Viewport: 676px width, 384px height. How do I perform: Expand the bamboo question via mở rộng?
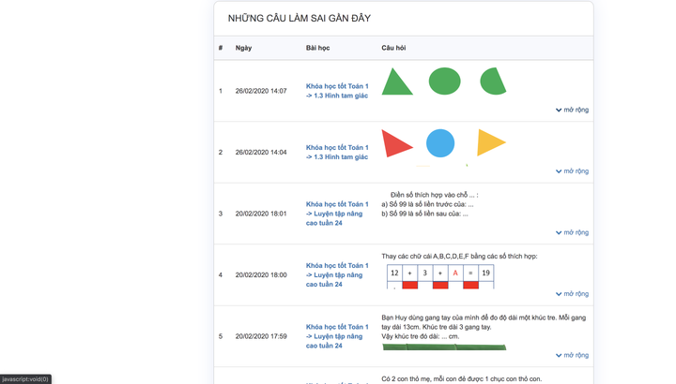(x=572, y=355)
